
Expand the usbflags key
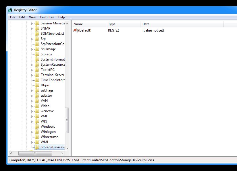coord(32,91)
